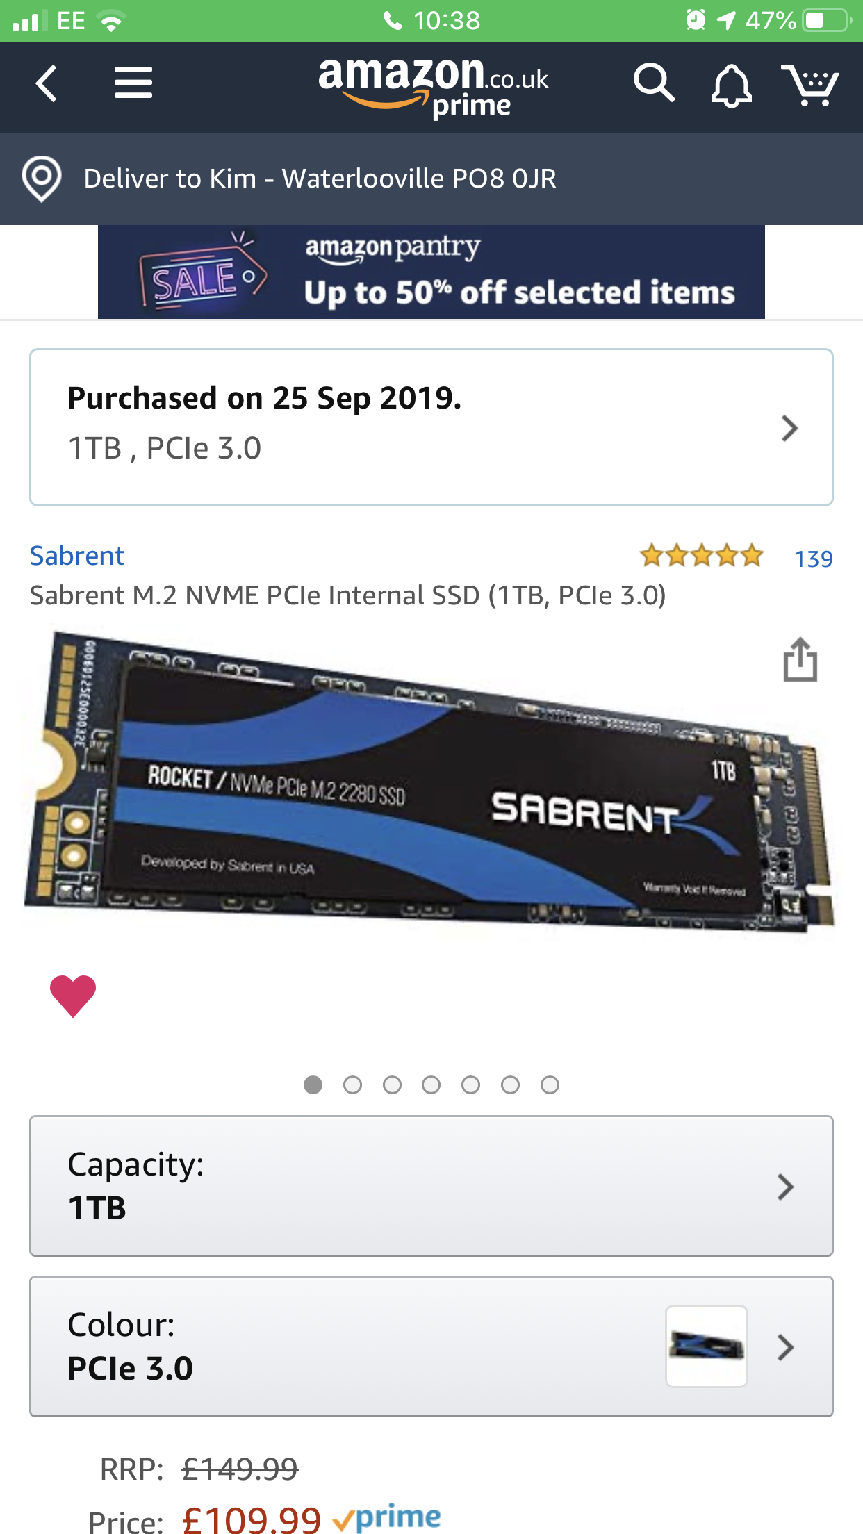Toggle the wish list heart icon

pyautogui.click(x=73, y=996)
